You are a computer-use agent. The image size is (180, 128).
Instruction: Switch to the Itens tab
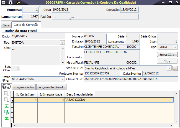click(x=6, y=25)
